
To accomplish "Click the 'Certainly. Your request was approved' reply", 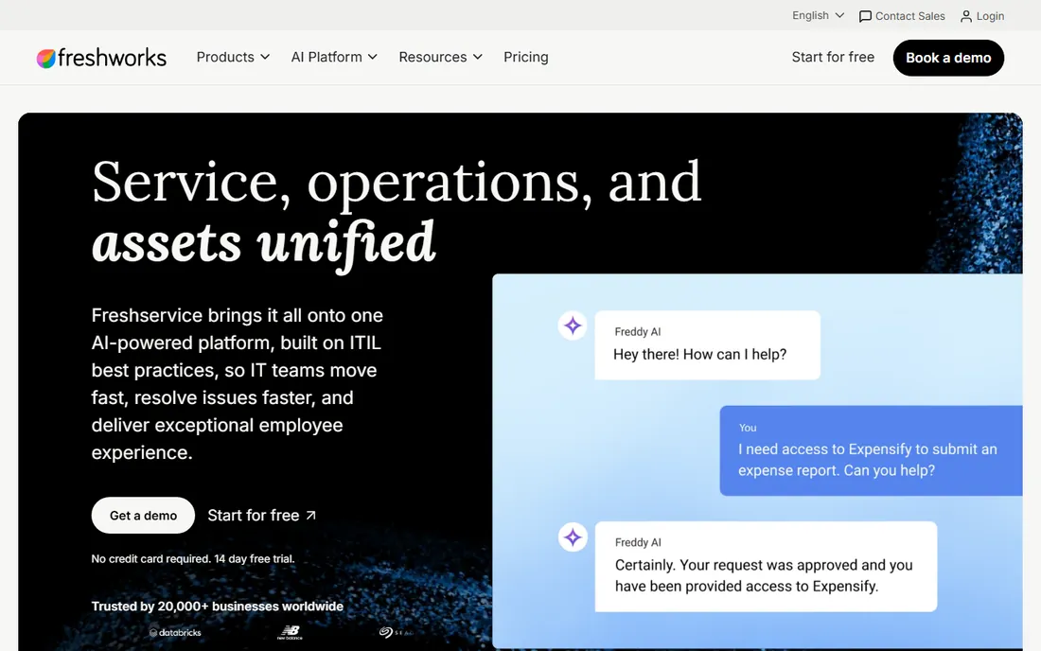I will tap(766, 566).
